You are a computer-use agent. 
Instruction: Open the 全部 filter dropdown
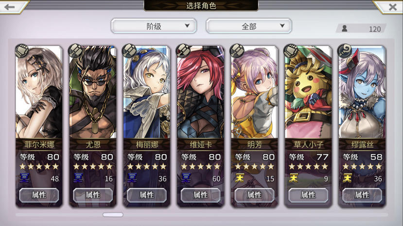coord(249,26)
